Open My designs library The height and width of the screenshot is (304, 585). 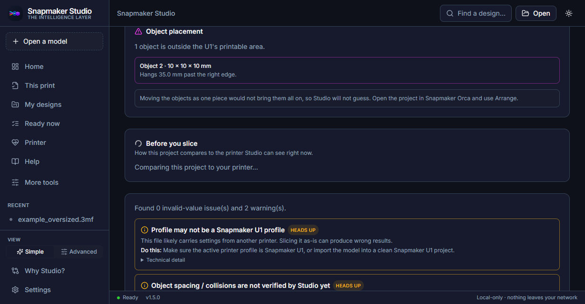[54, 104]
